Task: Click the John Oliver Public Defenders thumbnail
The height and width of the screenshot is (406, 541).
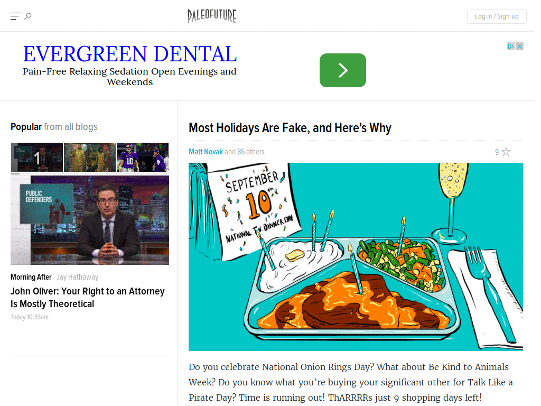Action: pos(90,220)
